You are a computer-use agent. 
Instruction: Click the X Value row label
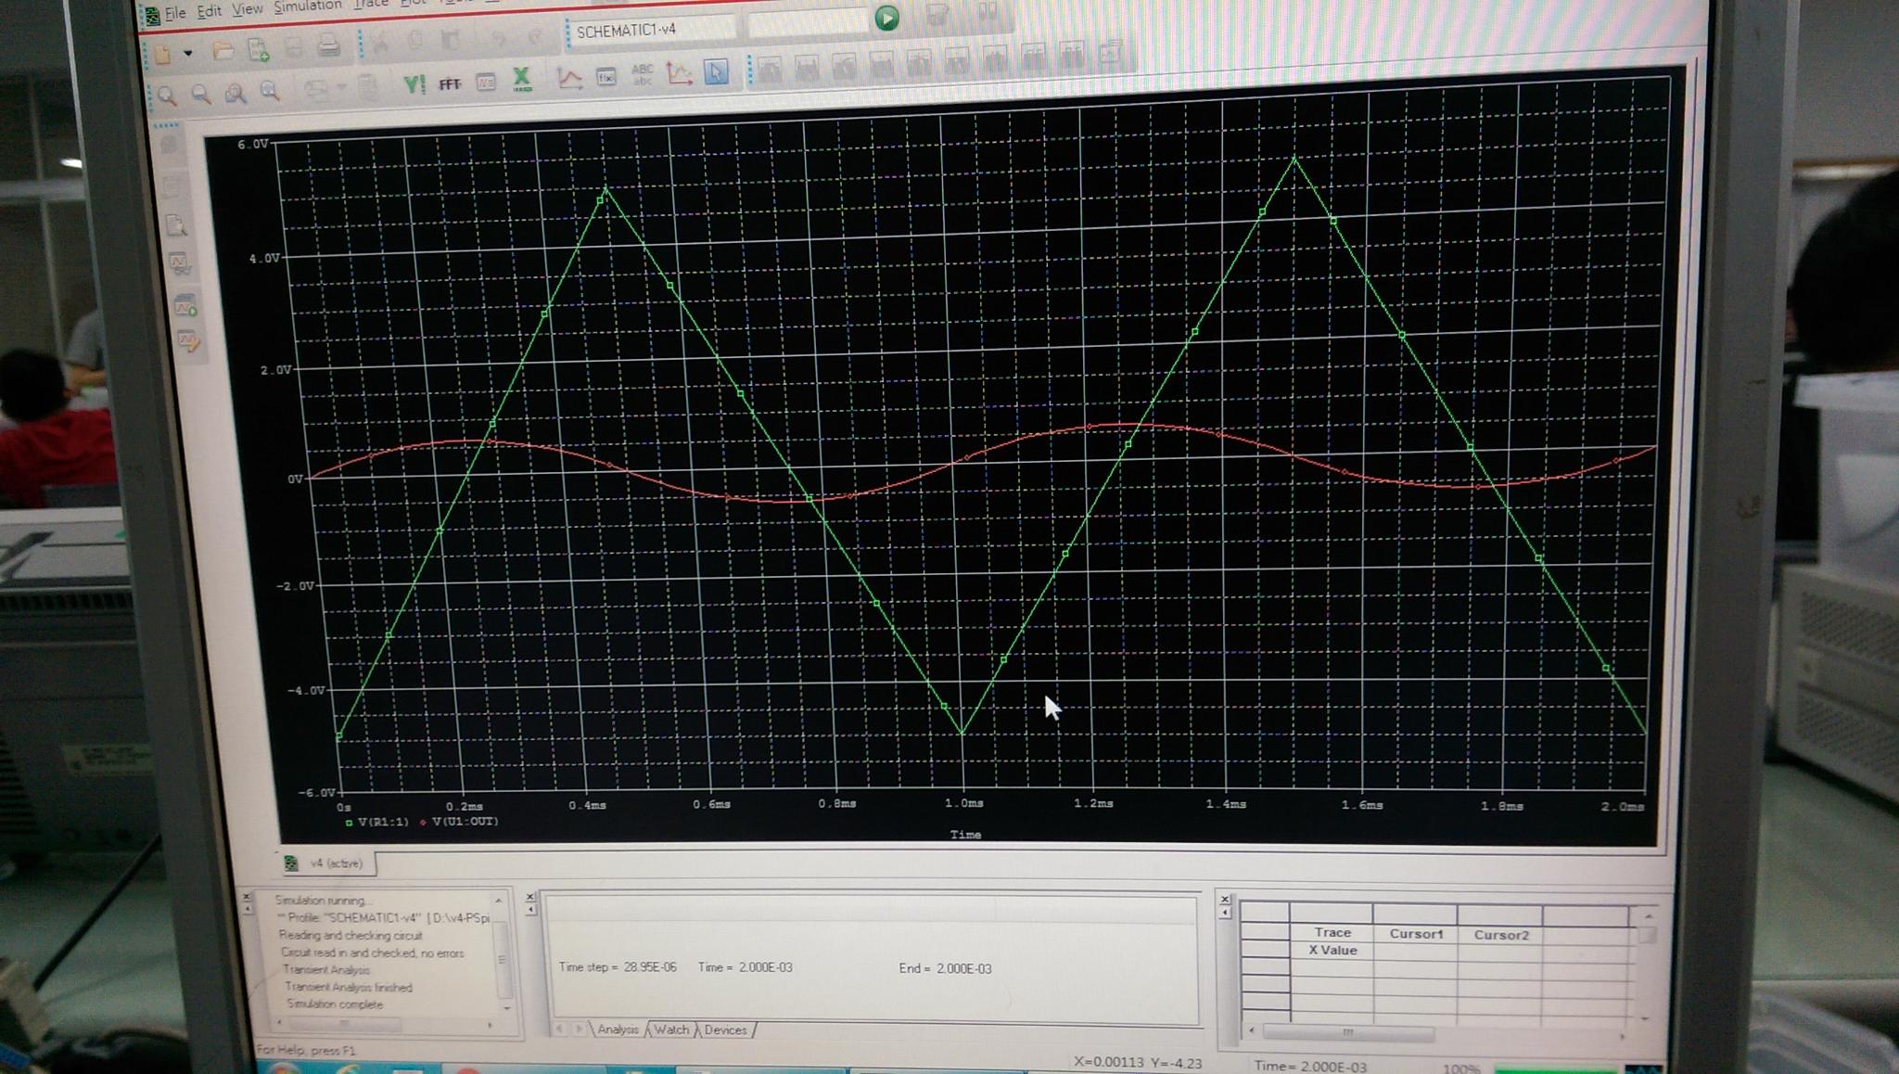(1332, 951)
